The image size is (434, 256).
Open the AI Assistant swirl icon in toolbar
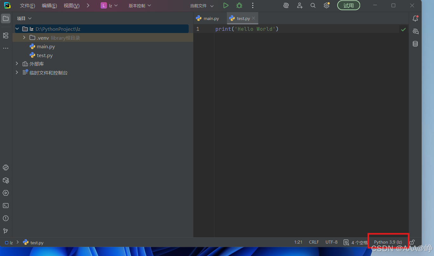click(x=286, y=5)
